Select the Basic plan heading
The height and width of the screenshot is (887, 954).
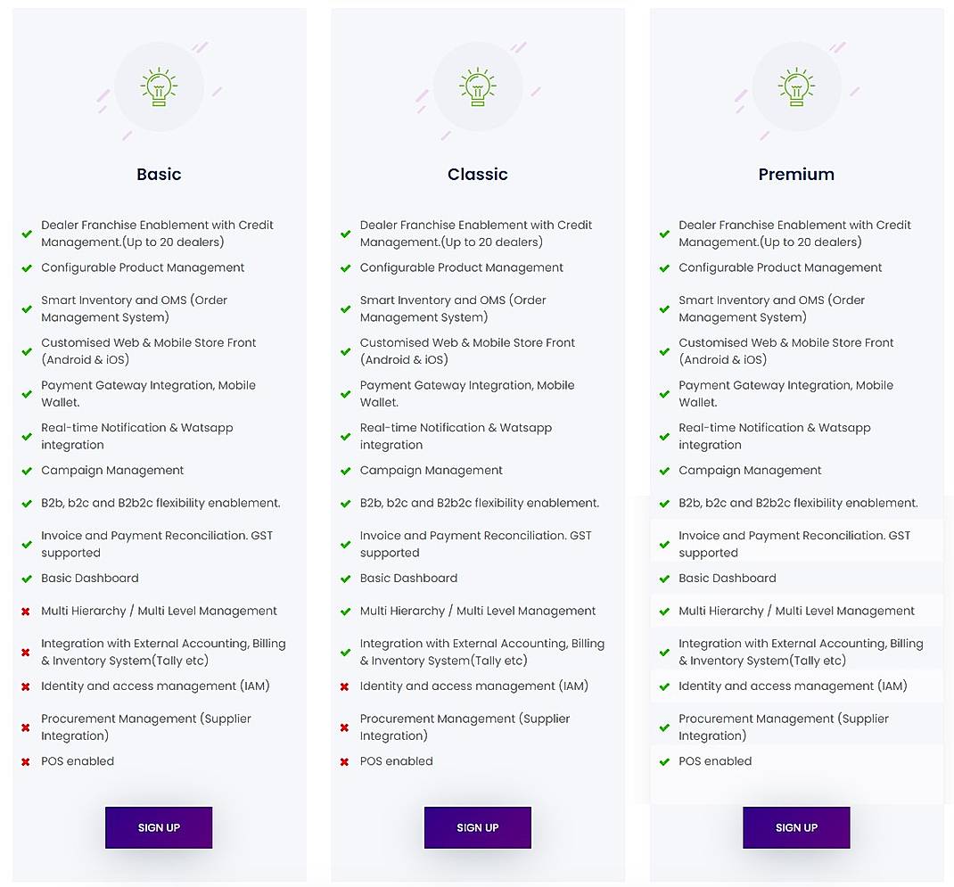point(159,174)
